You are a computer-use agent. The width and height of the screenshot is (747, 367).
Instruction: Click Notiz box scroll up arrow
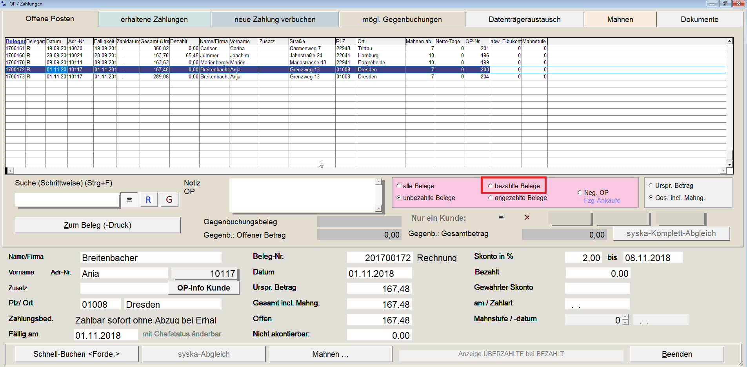(378, 182)
